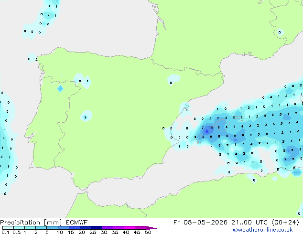Click the above-50 mm legend arrow tip
303x234 pixels.
pos(151,228)
